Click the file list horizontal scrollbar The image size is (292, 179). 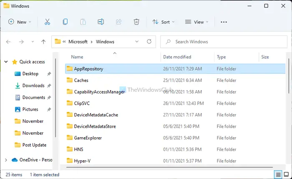coord(169,167)
